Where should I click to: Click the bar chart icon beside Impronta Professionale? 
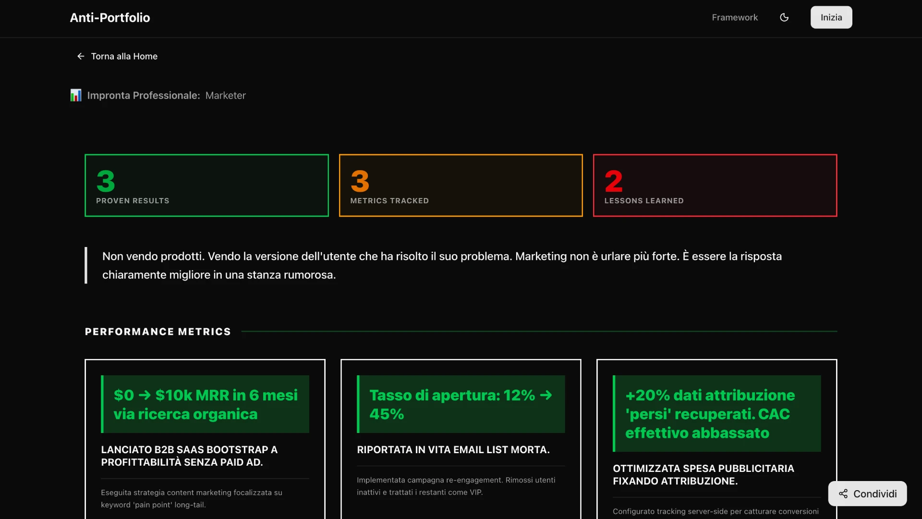tap(75, 95)
